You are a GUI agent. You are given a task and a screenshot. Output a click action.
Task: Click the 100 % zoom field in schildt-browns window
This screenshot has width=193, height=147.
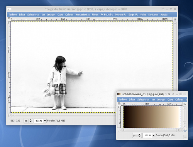tap(147, 135)
